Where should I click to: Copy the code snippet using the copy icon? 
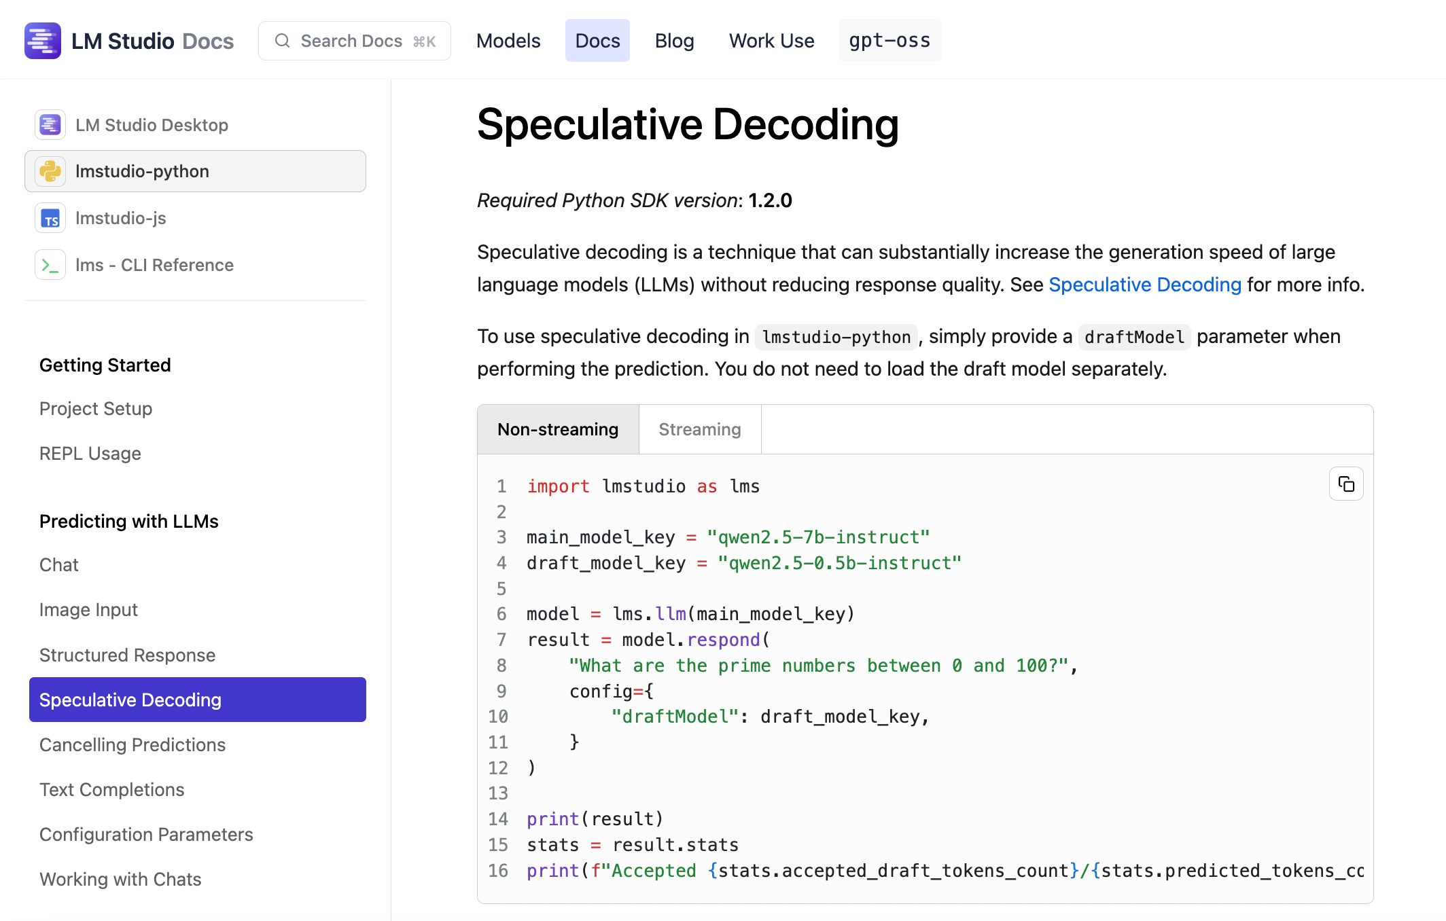point(1346,484)
